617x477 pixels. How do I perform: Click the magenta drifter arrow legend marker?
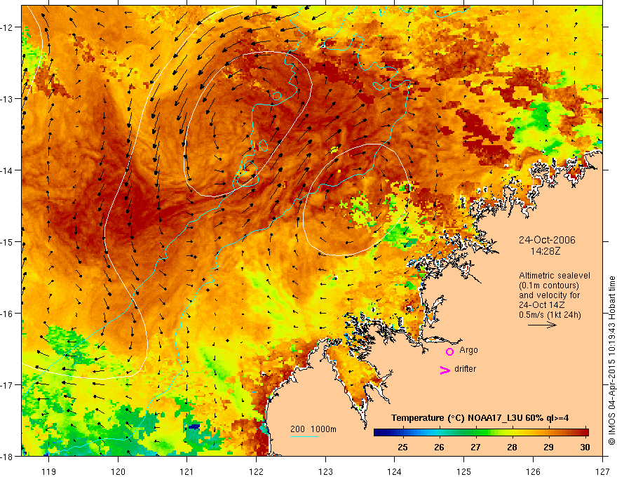(x=445, y=370)
